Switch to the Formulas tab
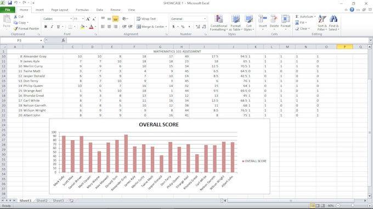Image resolution: width=373 pixels, height=209 pixels. [x=82, y=10]
